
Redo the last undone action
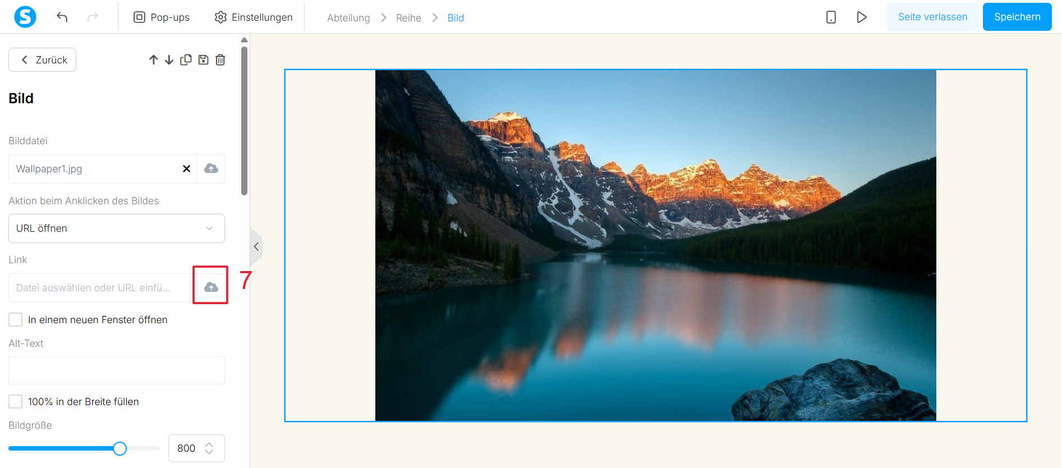point(93,17)
